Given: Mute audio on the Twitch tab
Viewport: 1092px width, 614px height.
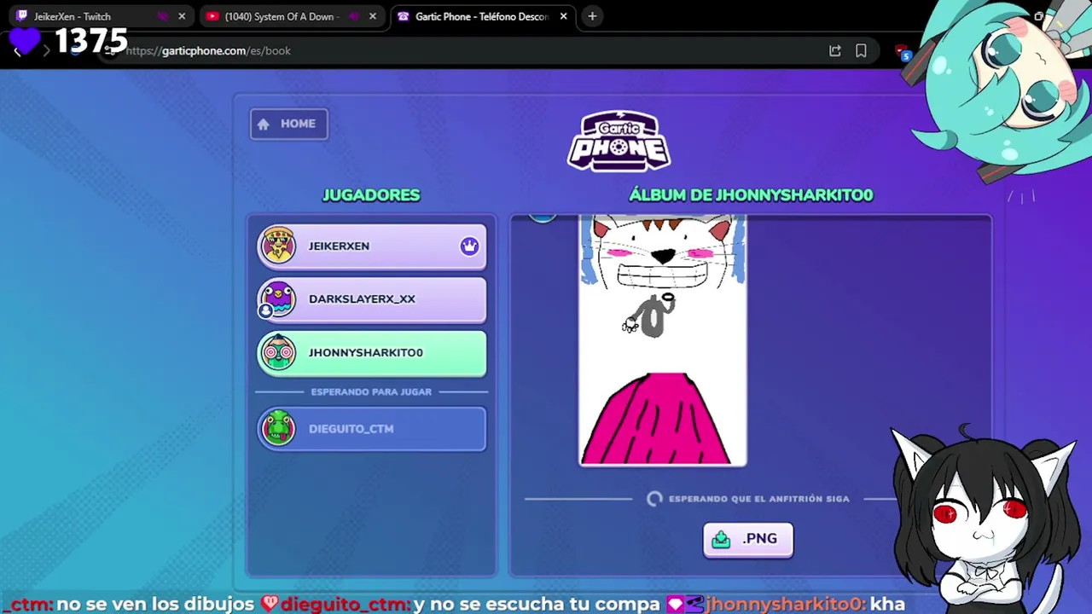Looking at the screenshot, I should tap(162, 16).
